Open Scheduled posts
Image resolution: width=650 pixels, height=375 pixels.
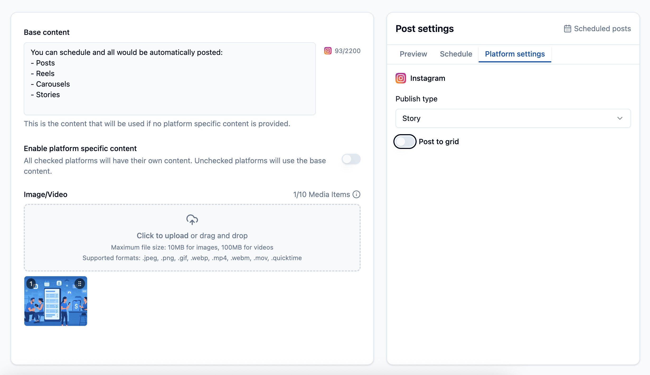(x=602, y=29)
